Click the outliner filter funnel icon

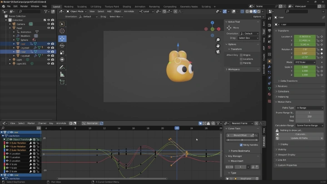[46, 11]
